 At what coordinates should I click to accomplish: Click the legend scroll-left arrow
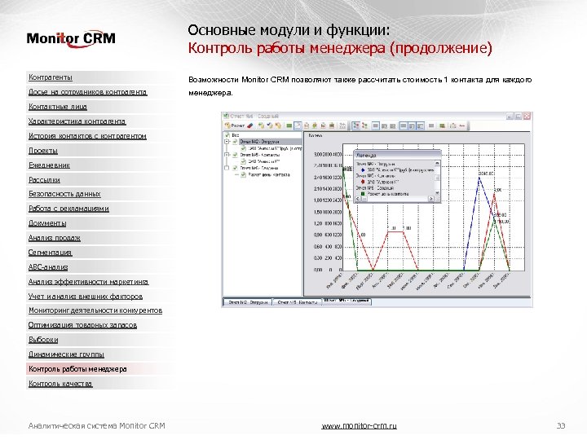point(358,199)
